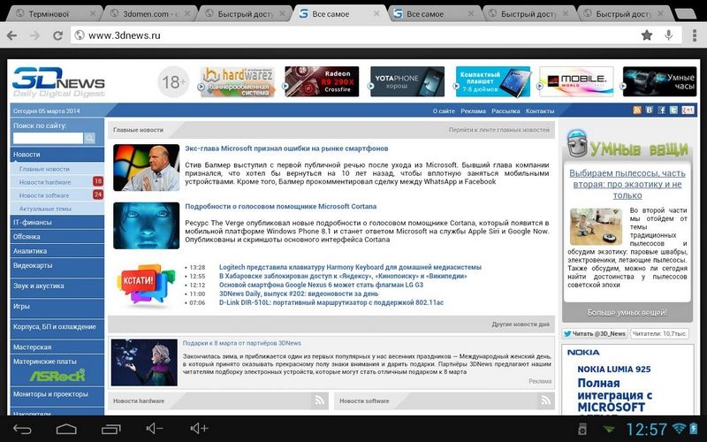Open the Radeon R9 290X Crossfire banner
Viewport: 707px width, 442px height.
322,81
